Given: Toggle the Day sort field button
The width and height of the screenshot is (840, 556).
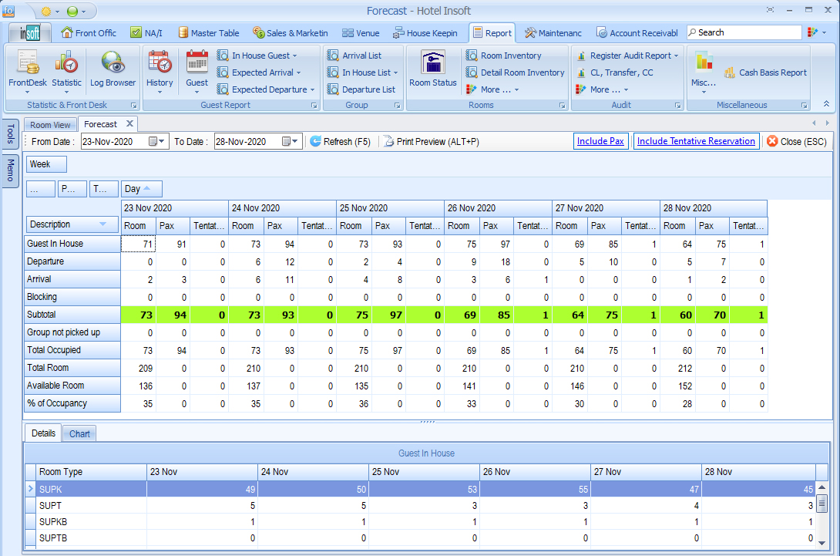Looking at the screenshot, I should [x=141, y=189].
